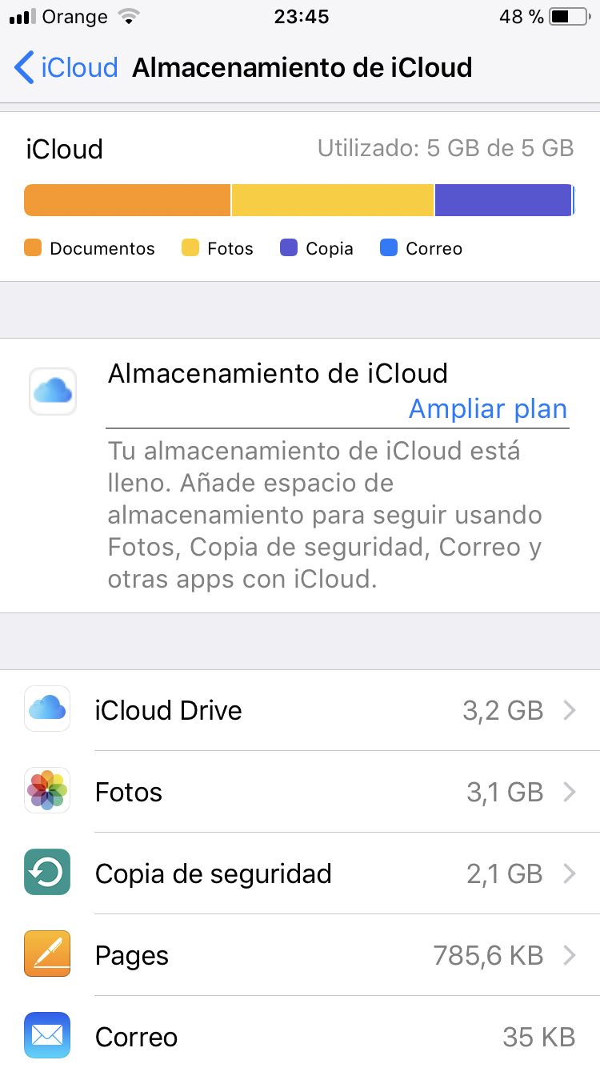Tap the Pages pen icon

coord(47,954)
